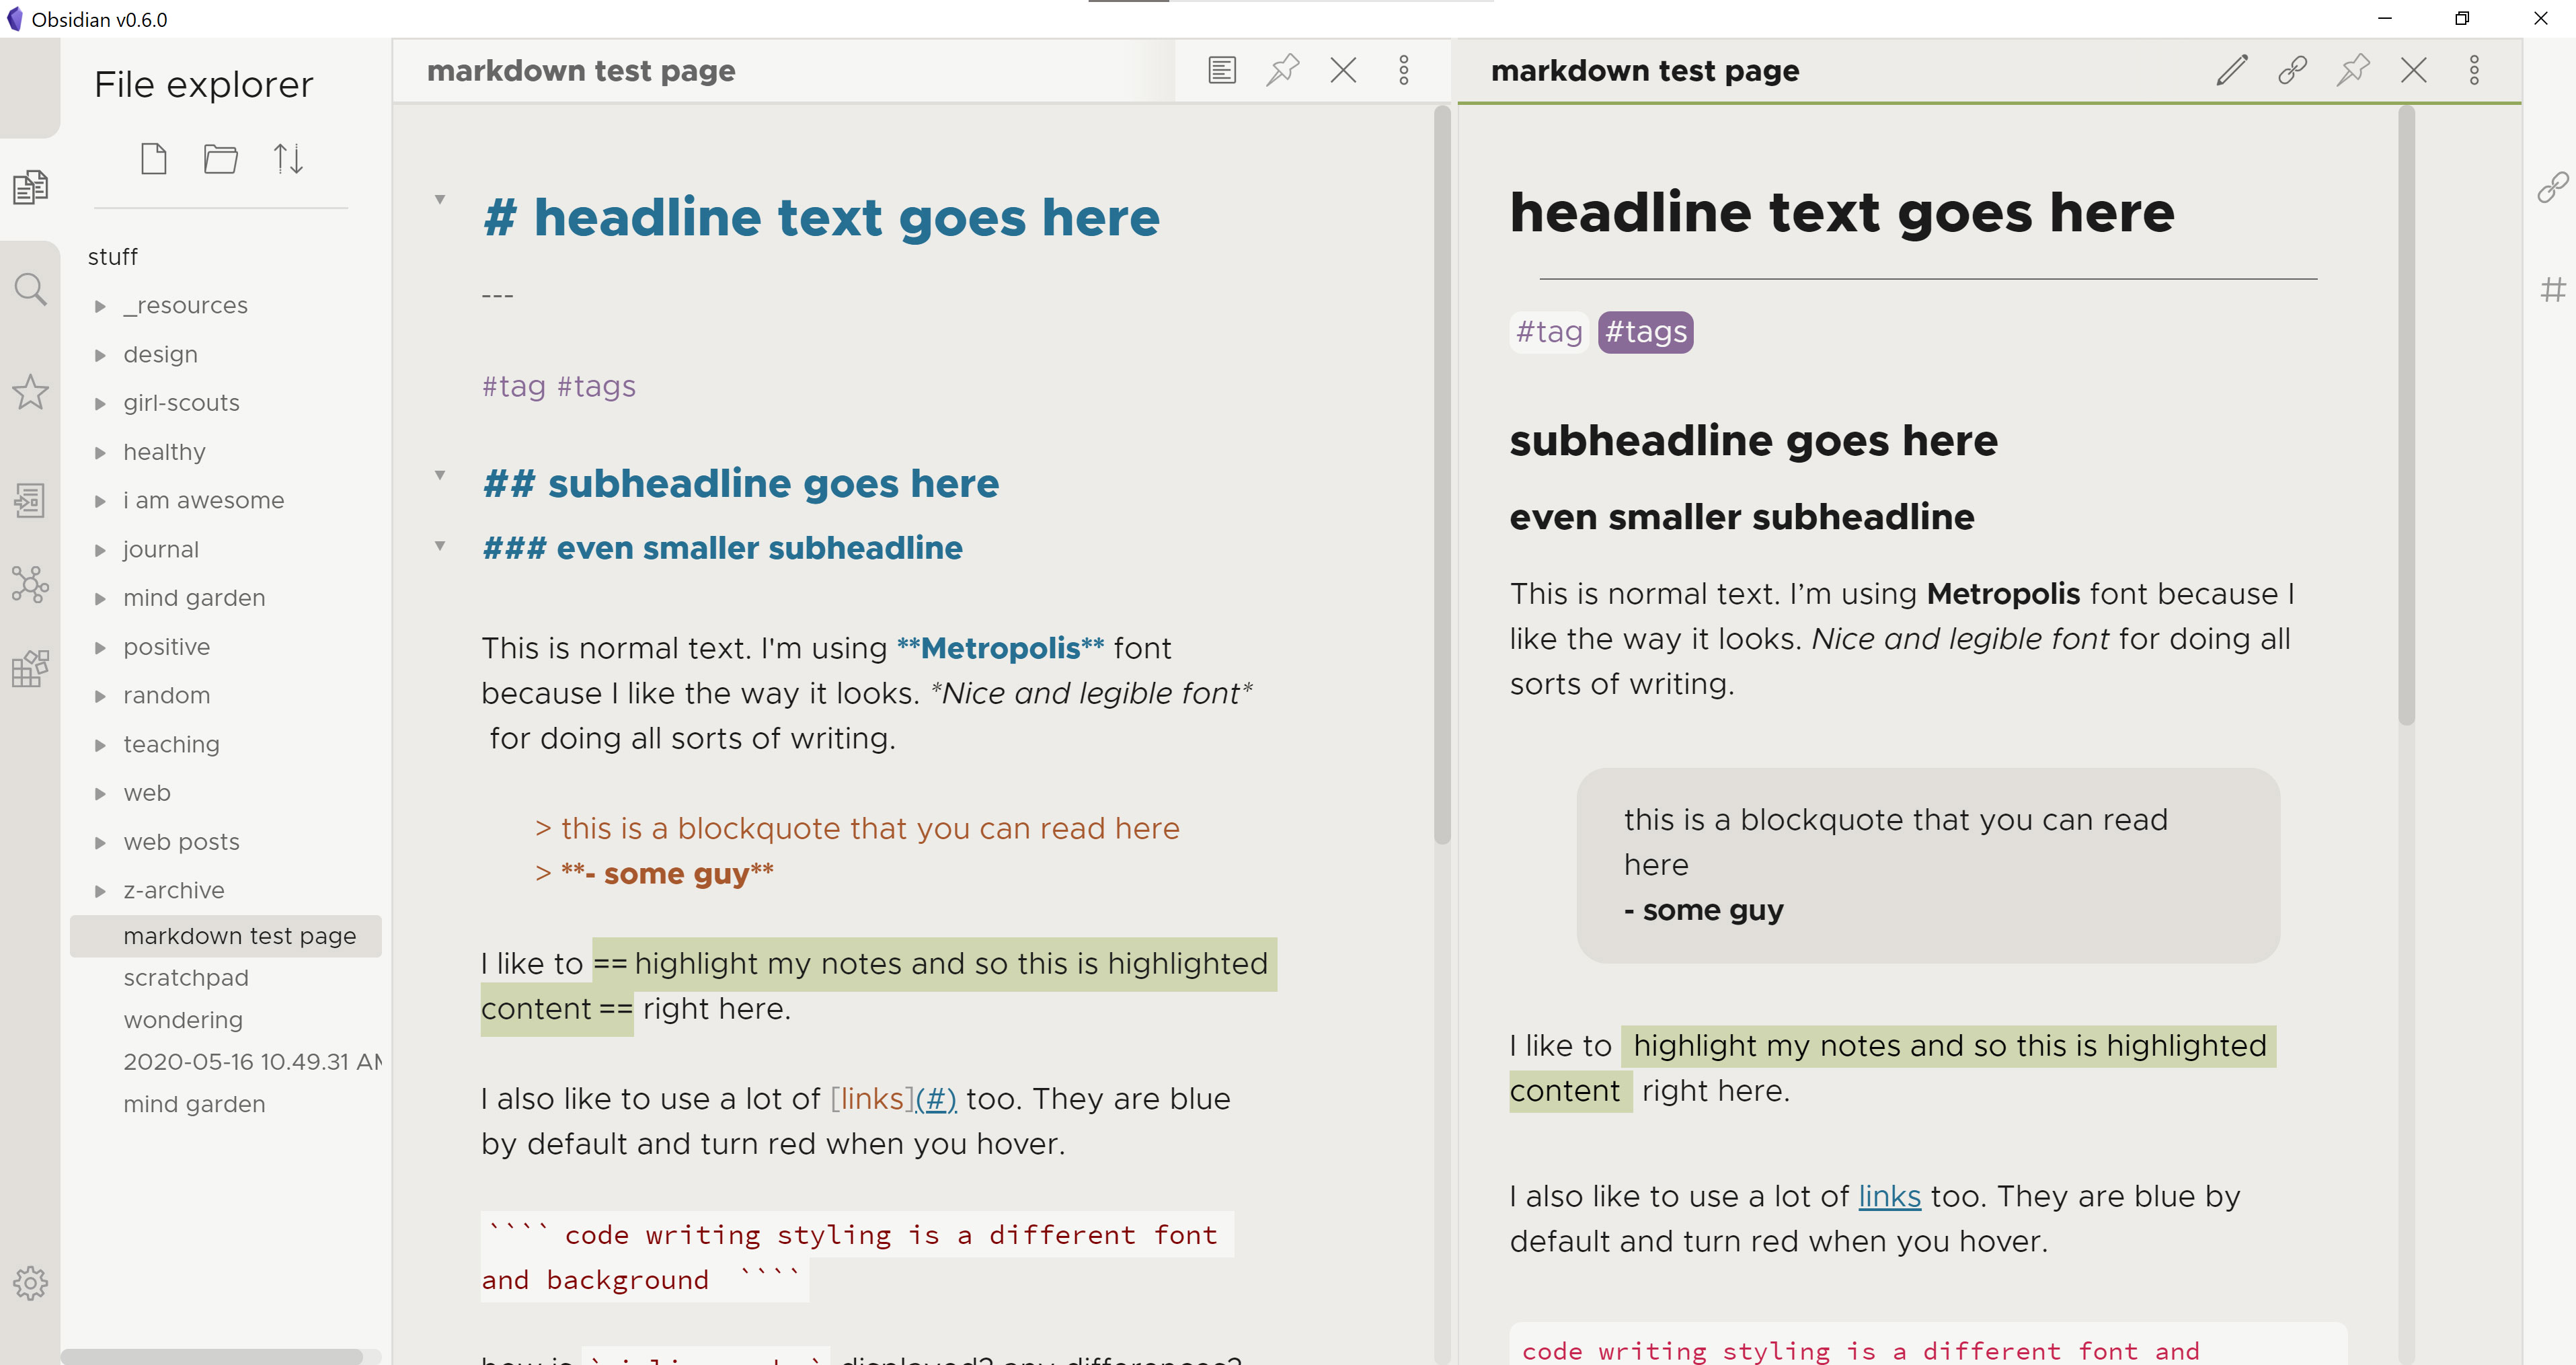
Task: Open the scratchpad note
Action: pos(186,978)
